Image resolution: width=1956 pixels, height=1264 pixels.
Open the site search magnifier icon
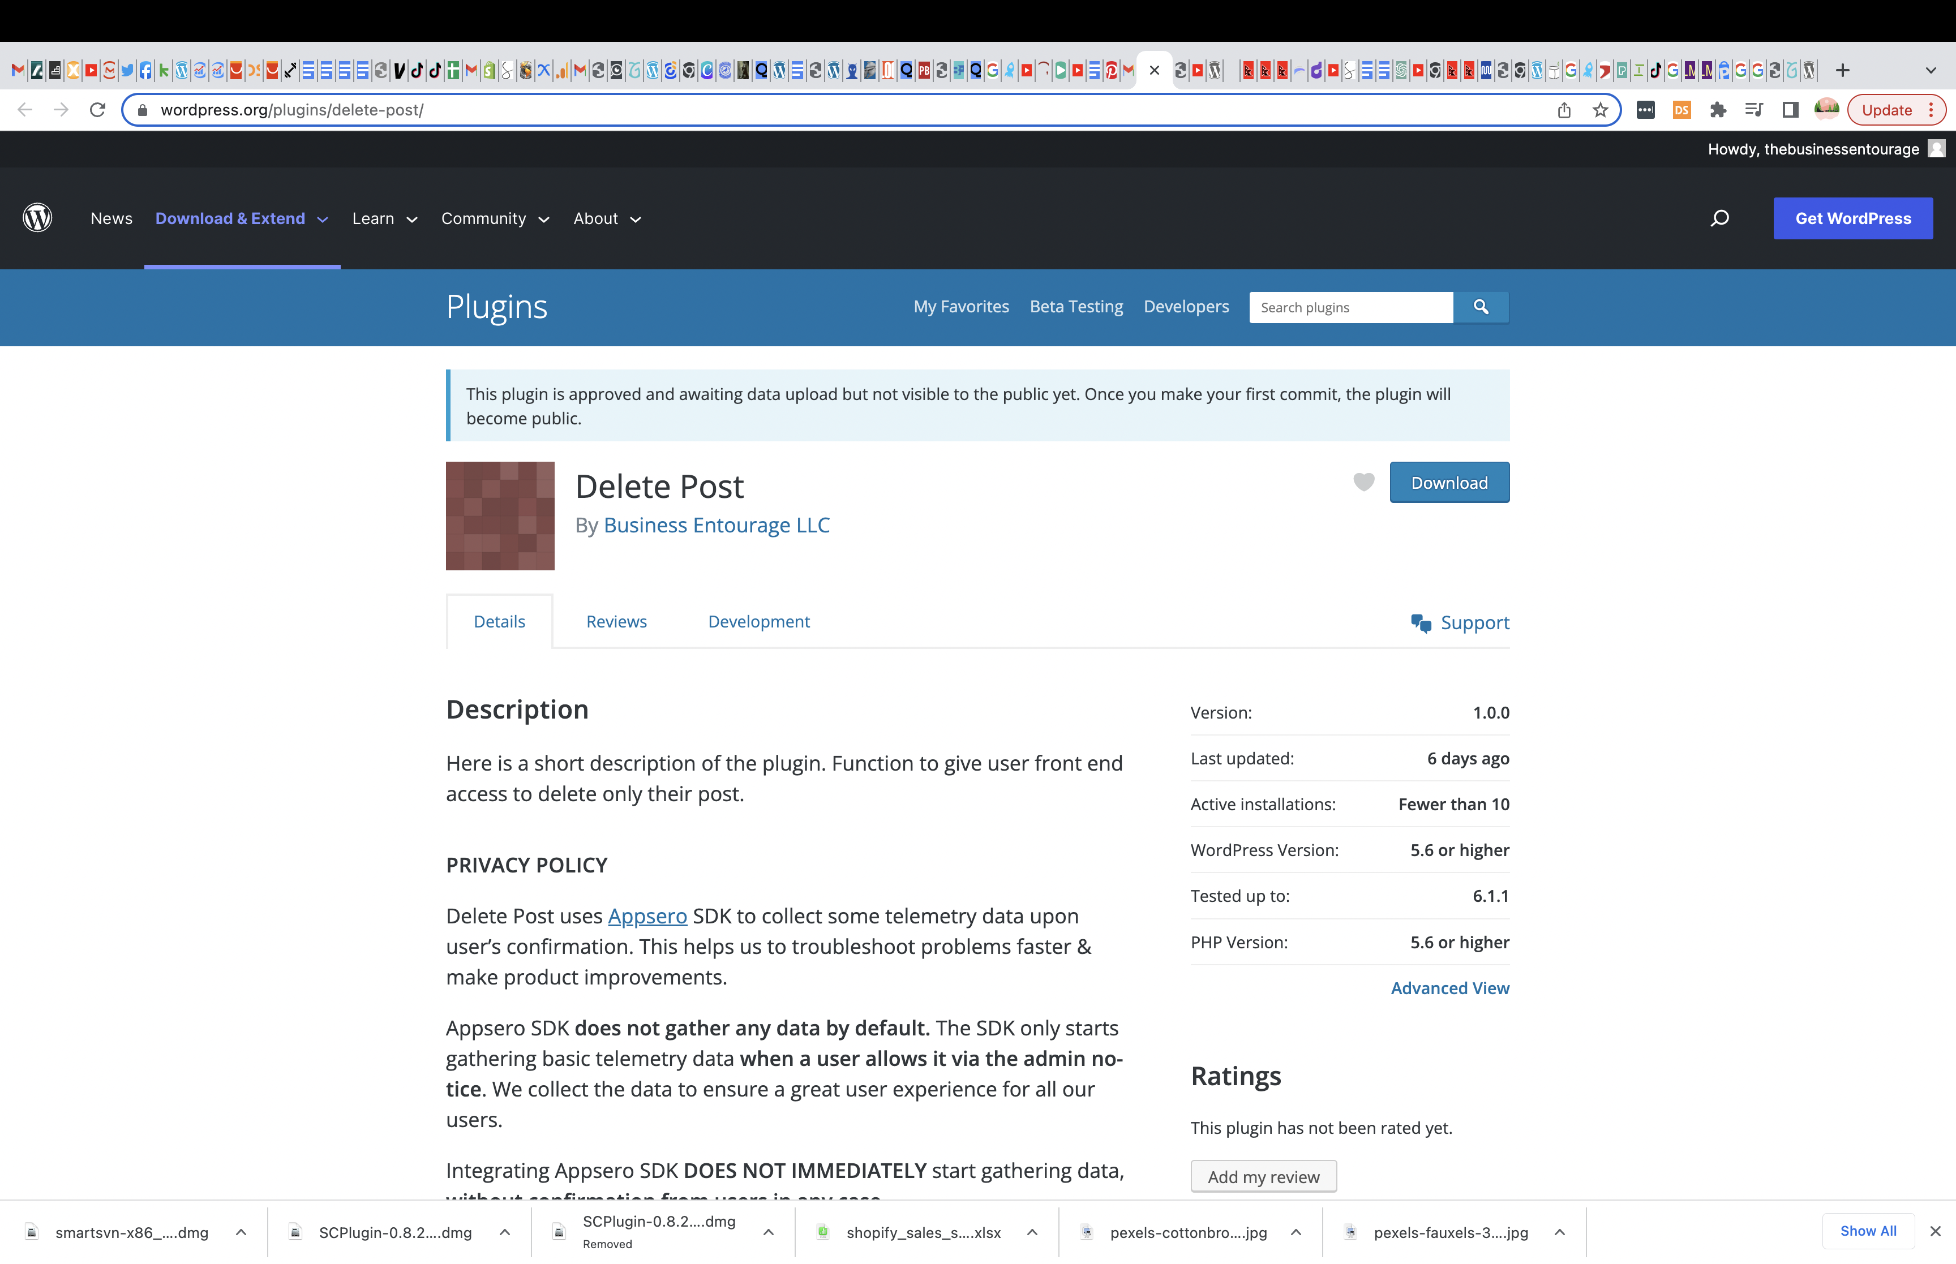pos(1719,218)
